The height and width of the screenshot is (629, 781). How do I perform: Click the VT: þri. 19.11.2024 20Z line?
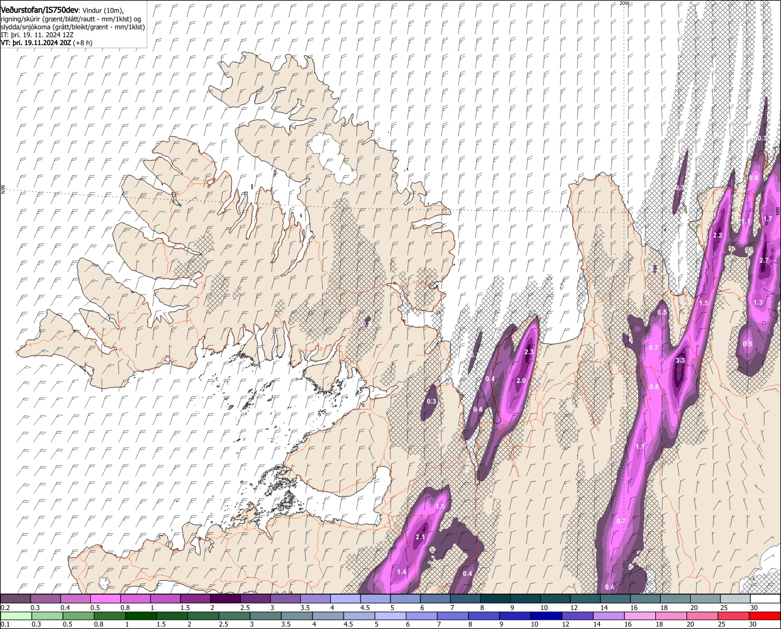point(46,43)
